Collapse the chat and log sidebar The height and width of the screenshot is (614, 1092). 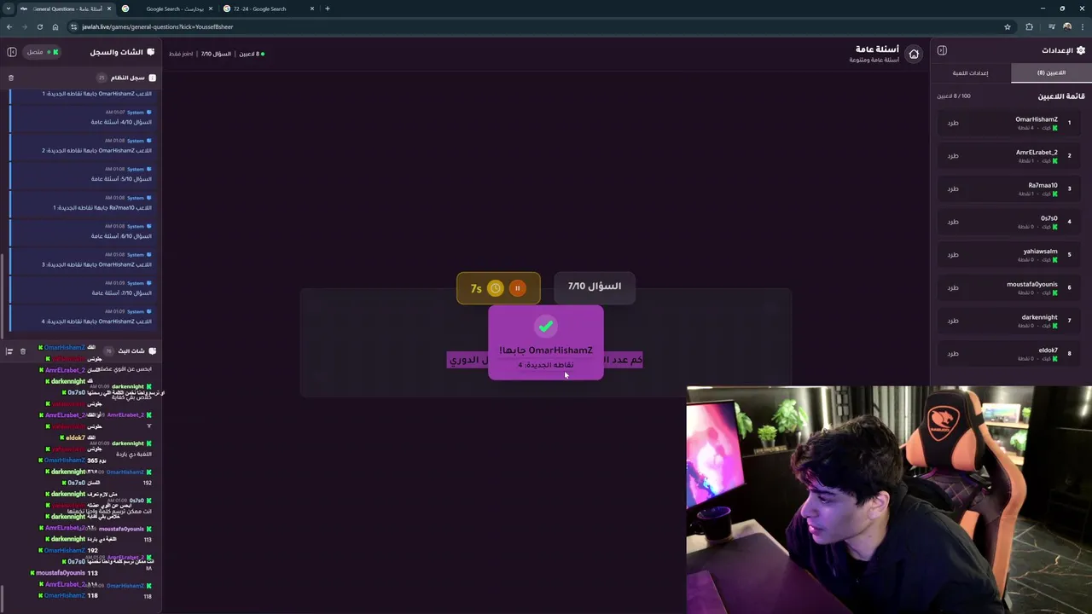[12, 52]
